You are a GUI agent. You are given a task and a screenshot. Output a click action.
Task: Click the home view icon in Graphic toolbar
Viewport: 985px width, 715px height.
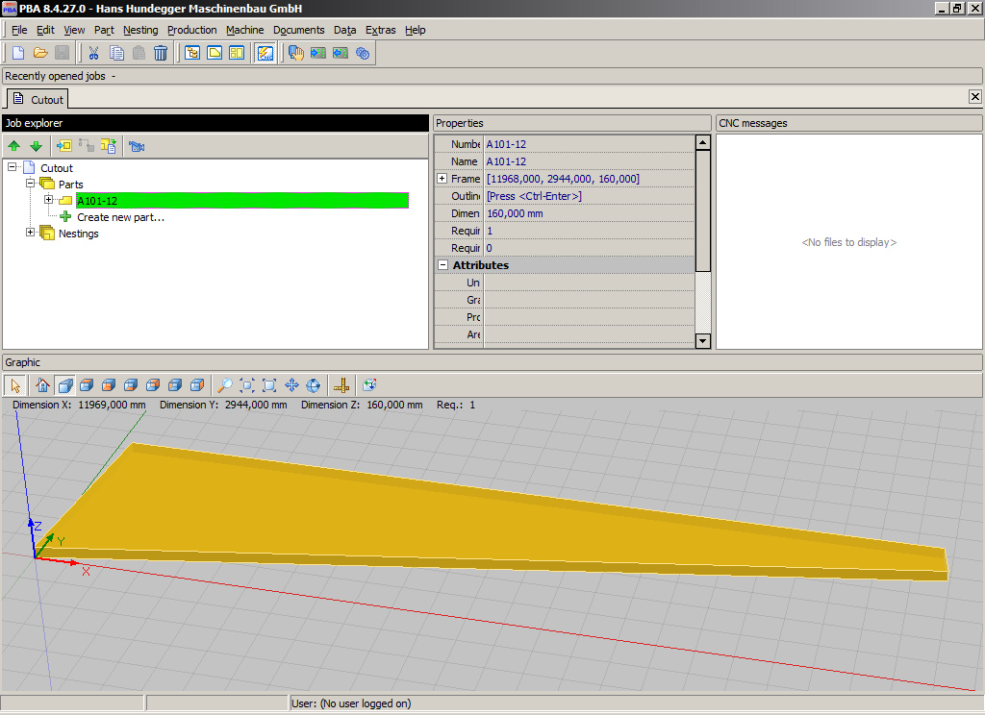coord(42,385)
